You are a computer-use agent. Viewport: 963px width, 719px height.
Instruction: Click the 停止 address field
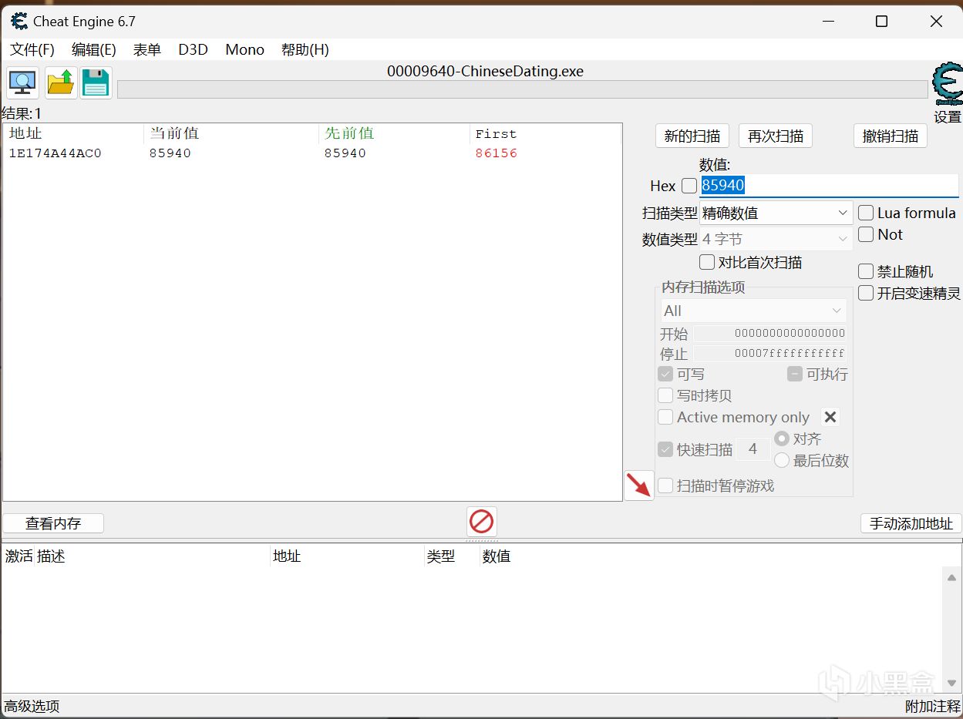(x=769, y=353)
